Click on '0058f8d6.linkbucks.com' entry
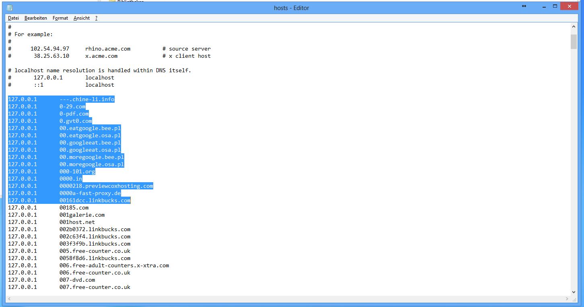Screen dimensions: 584x307 tap(95, 258)
